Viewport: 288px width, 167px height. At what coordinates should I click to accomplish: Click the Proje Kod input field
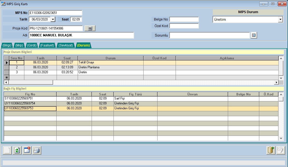pos(56,28)
